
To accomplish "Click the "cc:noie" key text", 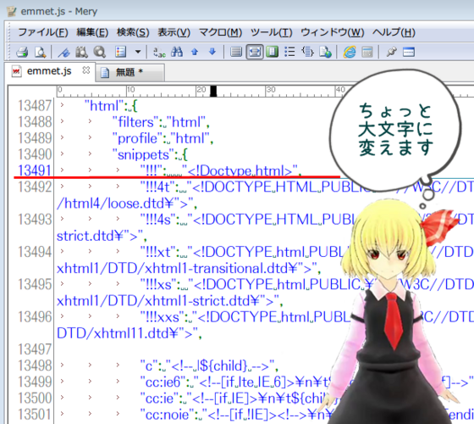I will tap(168, 415).
